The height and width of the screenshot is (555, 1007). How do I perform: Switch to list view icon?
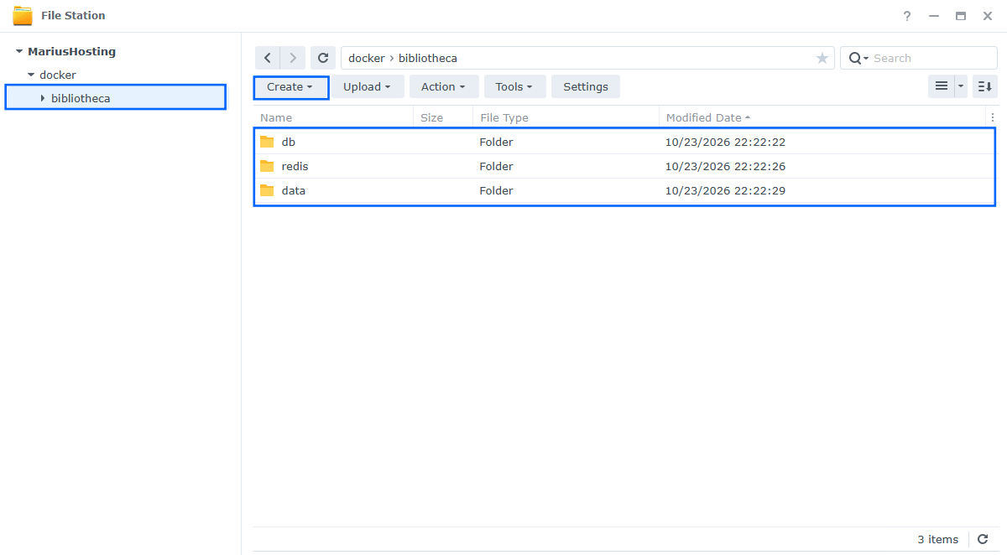942,86
